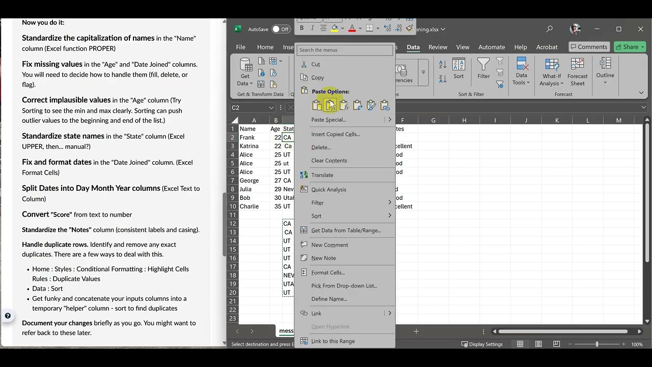Apply the yellow fill color
The height and width of the screenshot is (367, 652).
tap(334, 29)
